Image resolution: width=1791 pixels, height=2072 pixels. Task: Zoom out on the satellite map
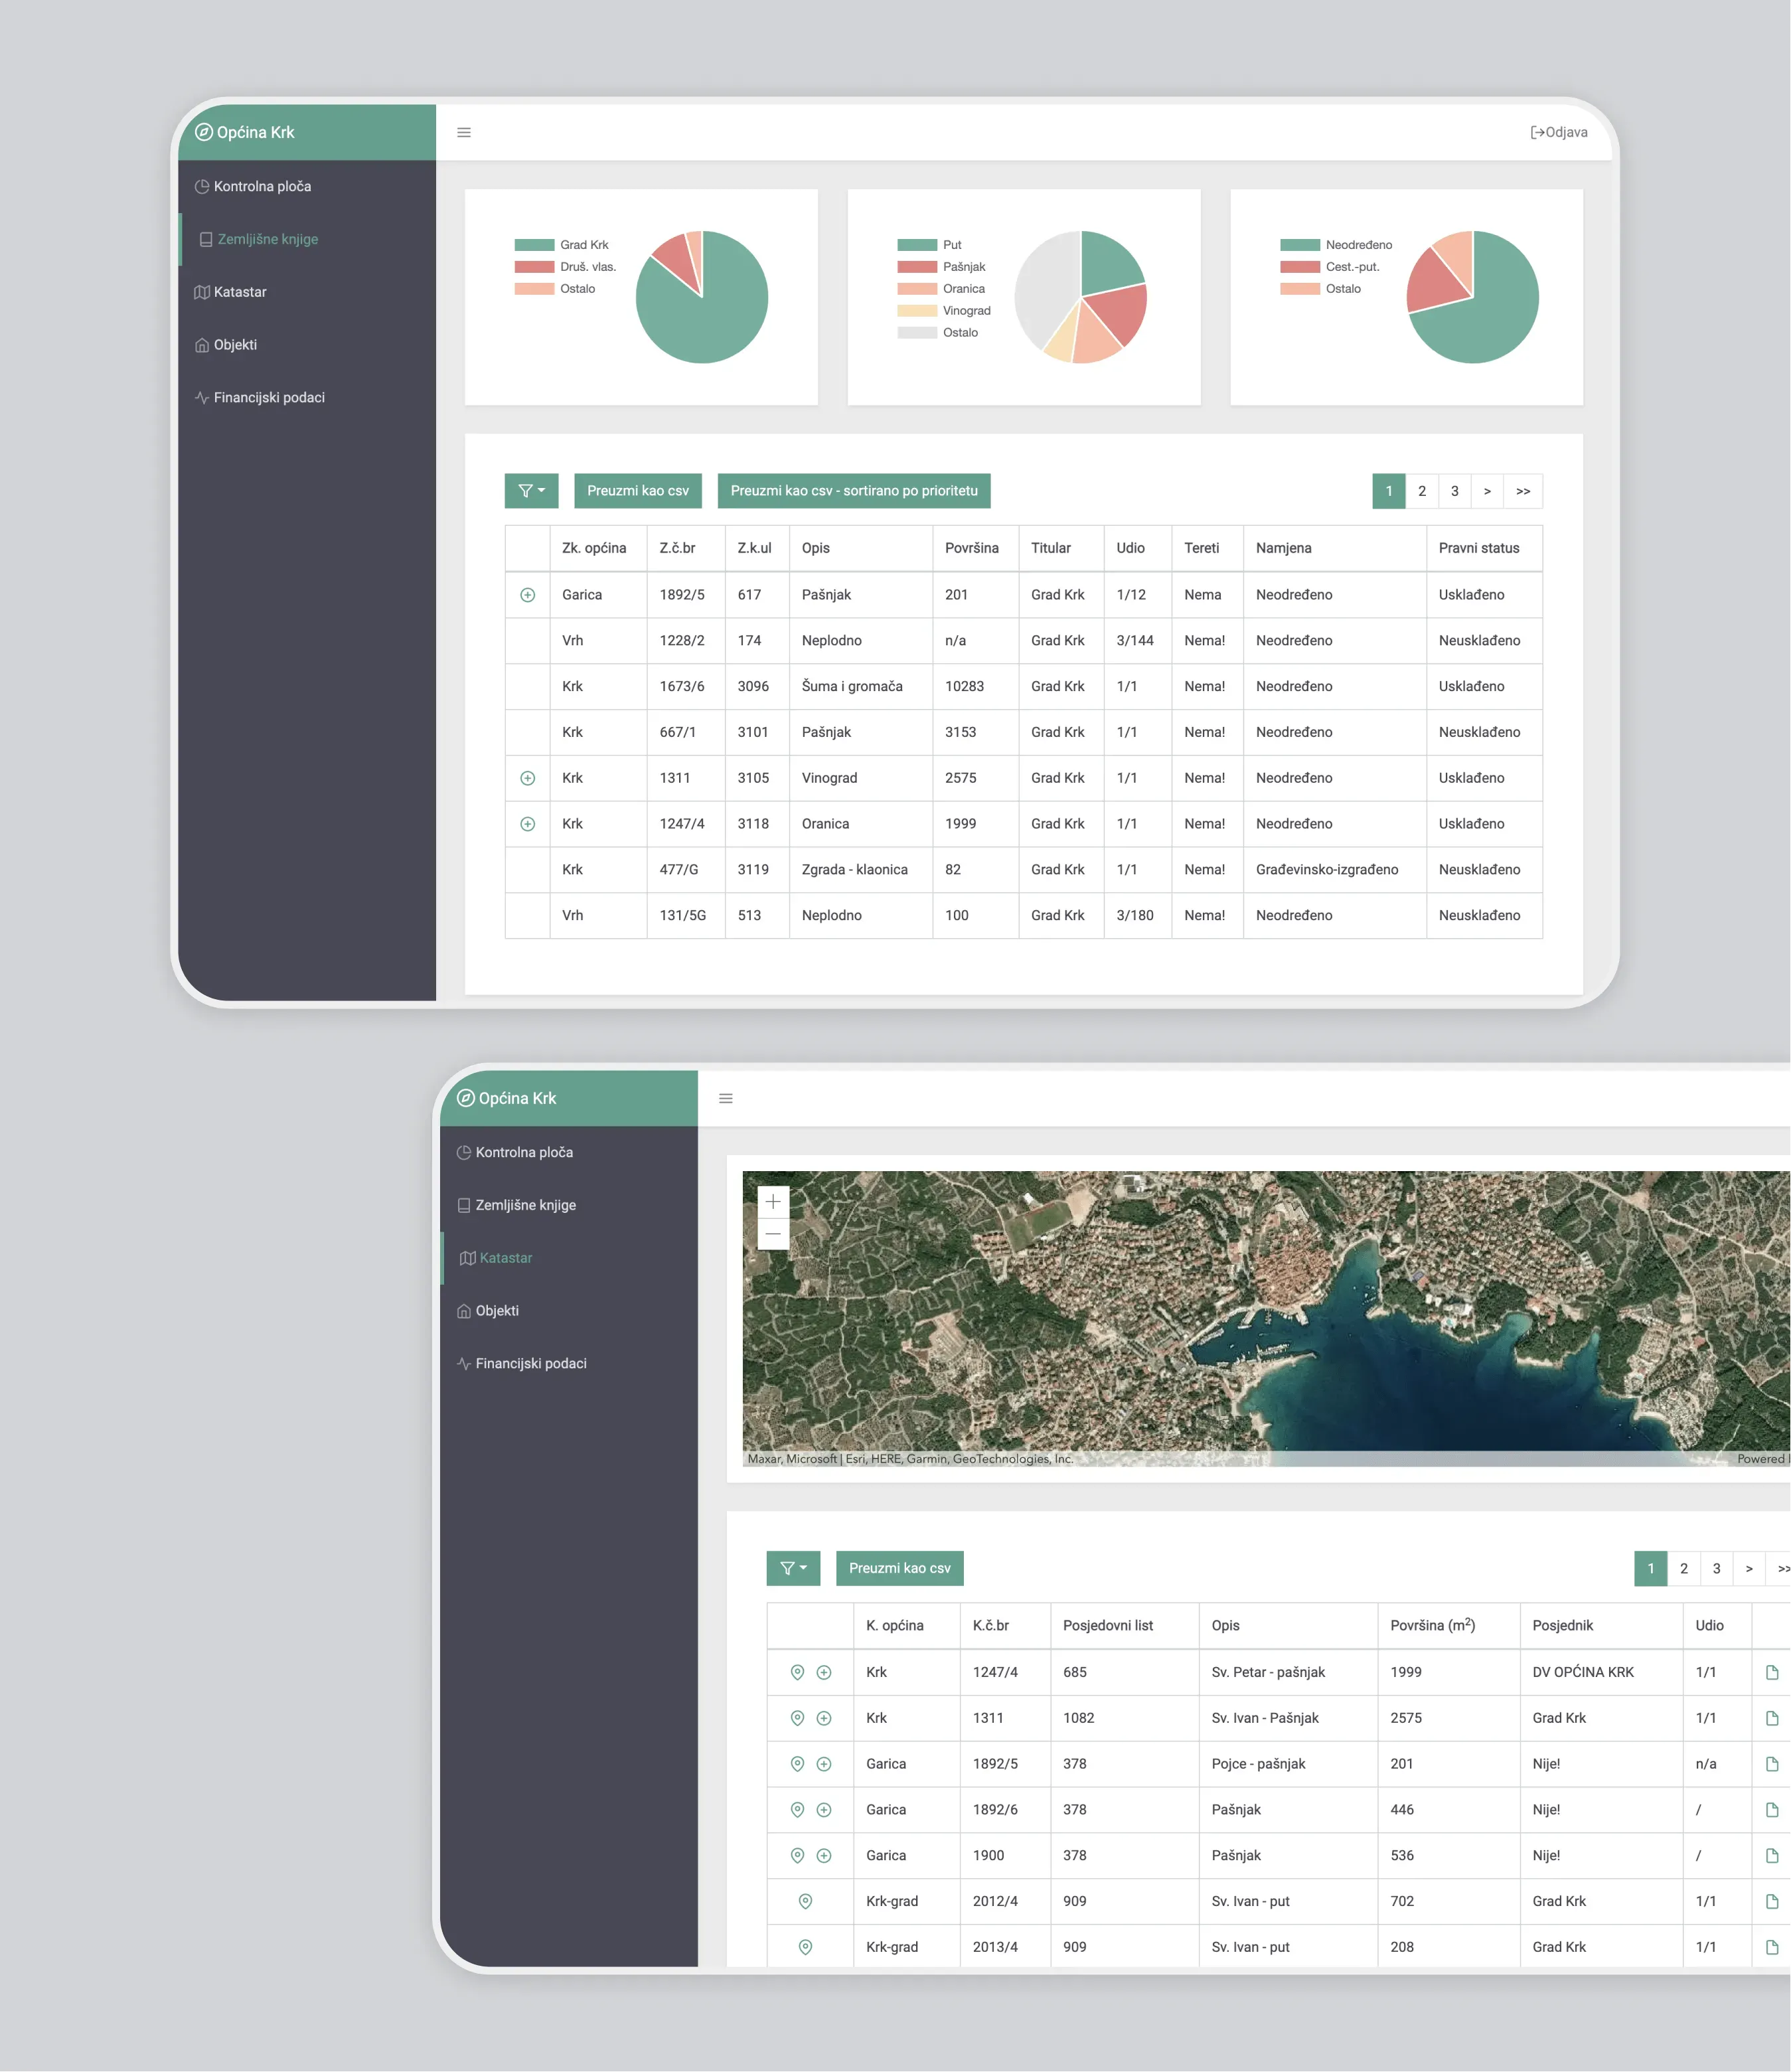(773, 1234)
